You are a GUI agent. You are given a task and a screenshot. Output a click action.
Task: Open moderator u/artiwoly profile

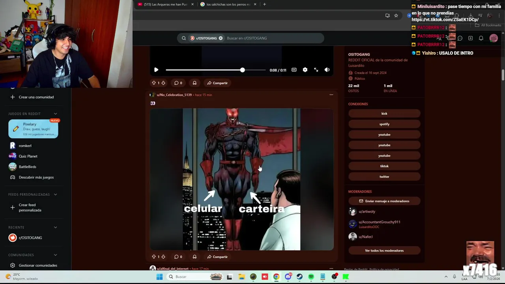367,211
